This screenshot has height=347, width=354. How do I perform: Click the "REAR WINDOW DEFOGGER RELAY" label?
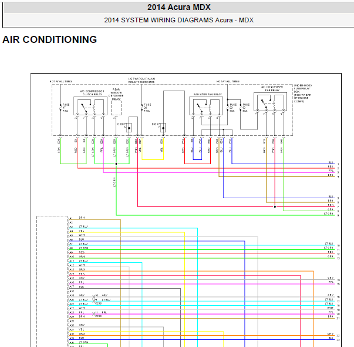(116, 94)
